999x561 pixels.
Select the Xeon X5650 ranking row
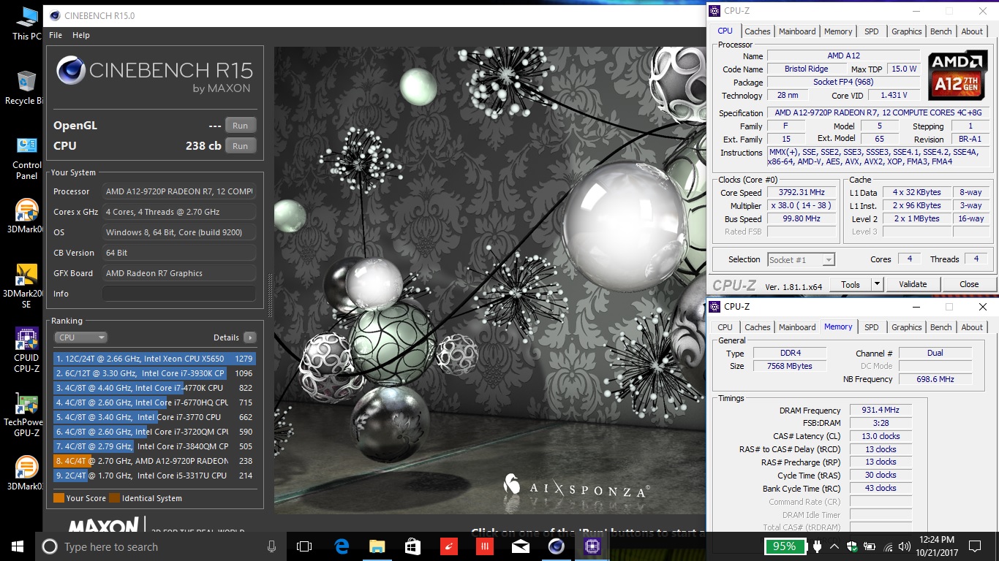(154, 359)
